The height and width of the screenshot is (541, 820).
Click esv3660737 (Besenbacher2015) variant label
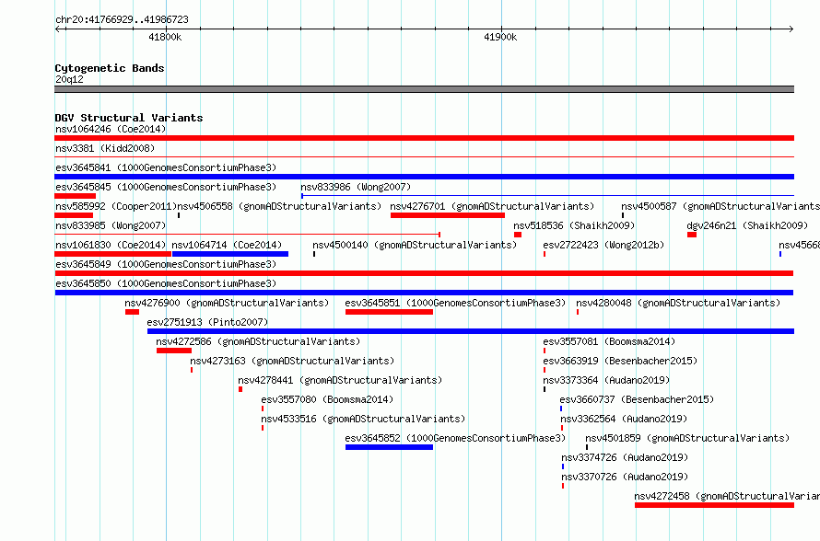point(637,399)
